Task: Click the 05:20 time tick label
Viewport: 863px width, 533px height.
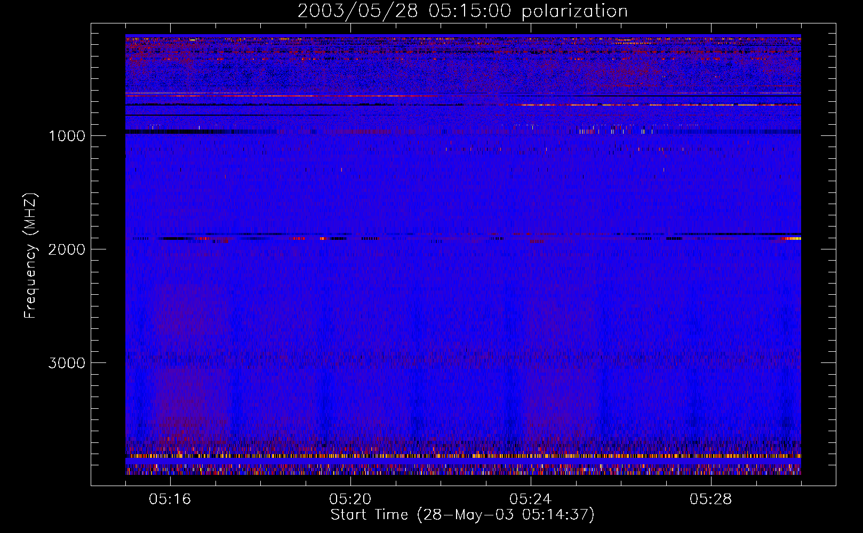Action: point(350,499)
